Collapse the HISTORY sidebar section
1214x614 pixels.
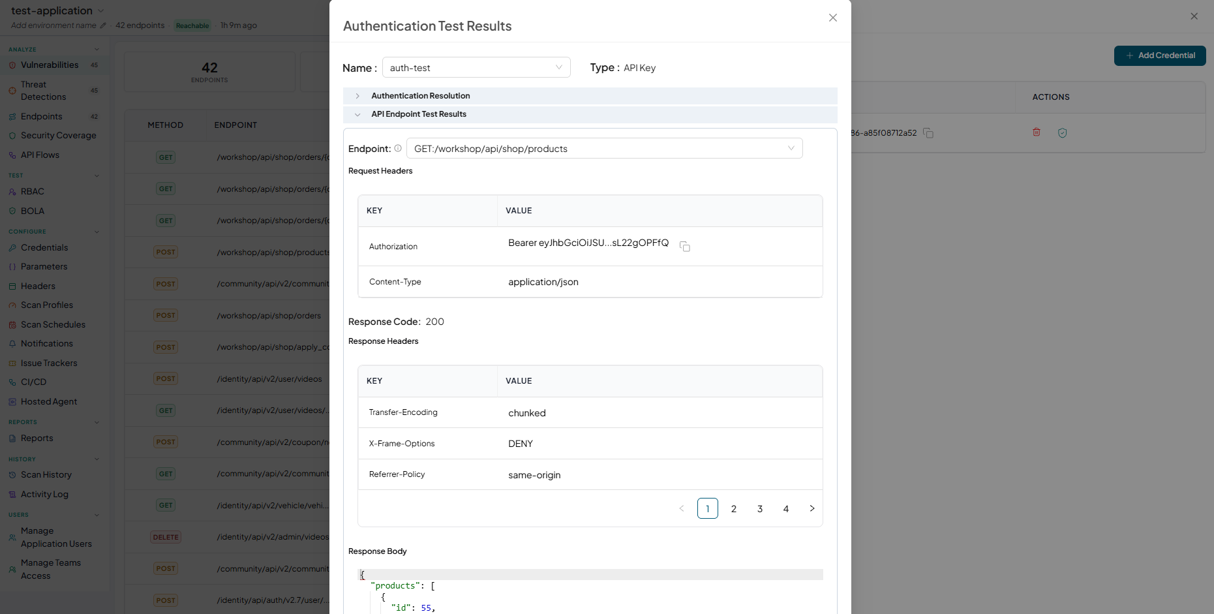coord(97,459)
